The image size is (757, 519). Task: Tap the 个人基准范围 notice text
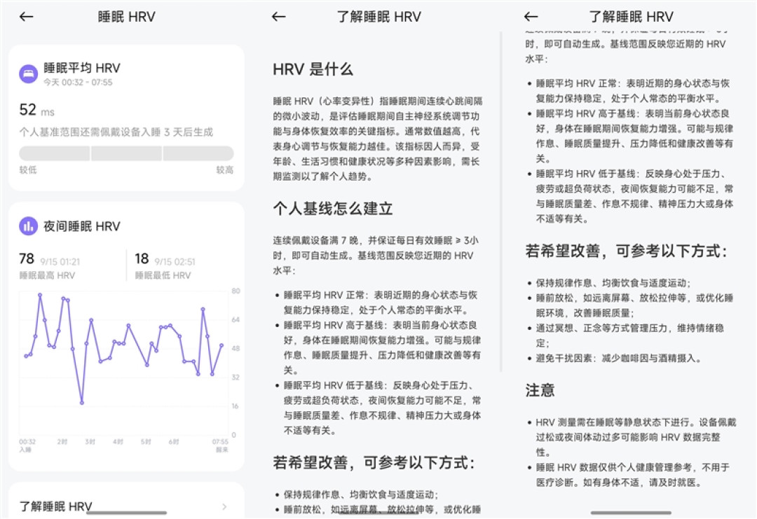click(x=116, y=132)
